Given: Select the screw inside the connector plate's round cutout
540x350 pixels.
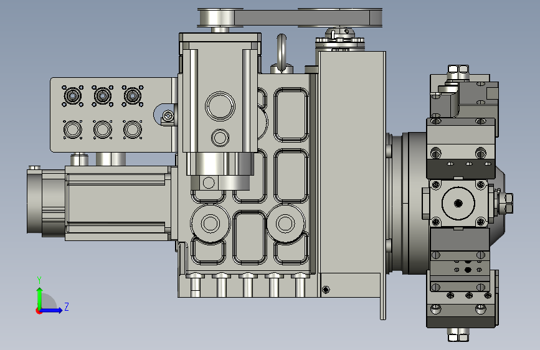Looking at the screenshot, I should point(168,116).
